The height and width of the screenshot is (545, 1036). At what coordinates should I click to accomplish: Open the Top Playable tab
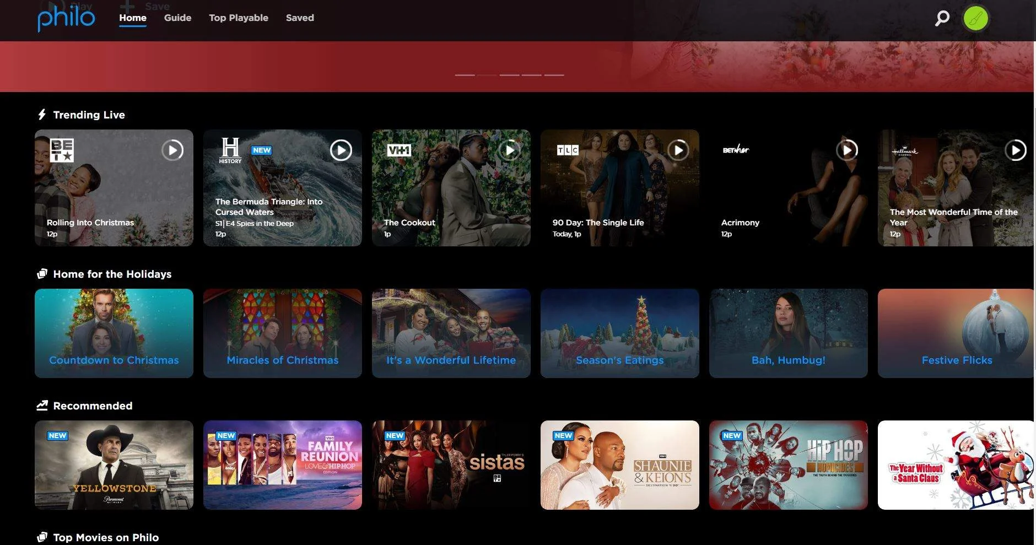(x=239, y=18)
